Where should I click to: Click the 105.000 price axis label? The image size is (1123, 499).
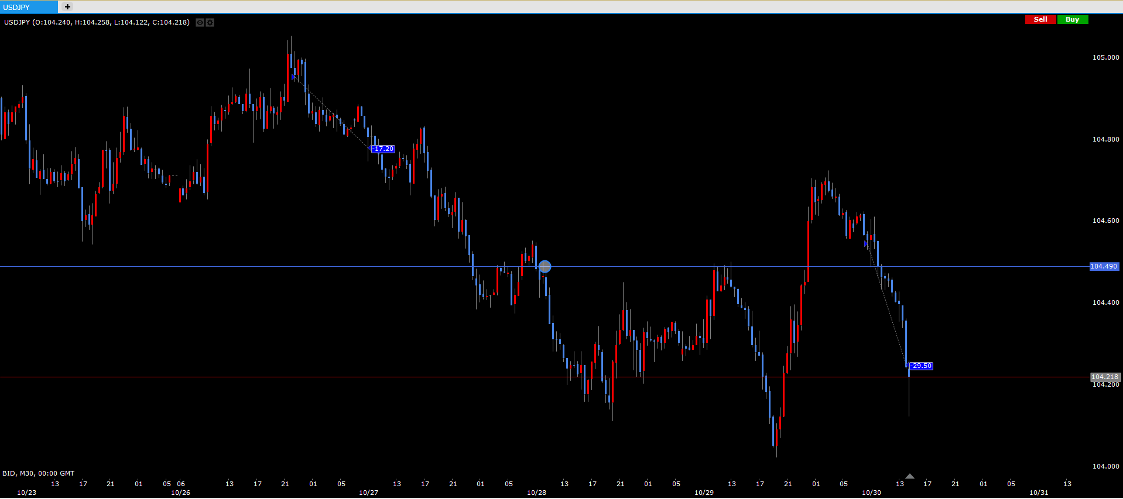[1105, 57]
